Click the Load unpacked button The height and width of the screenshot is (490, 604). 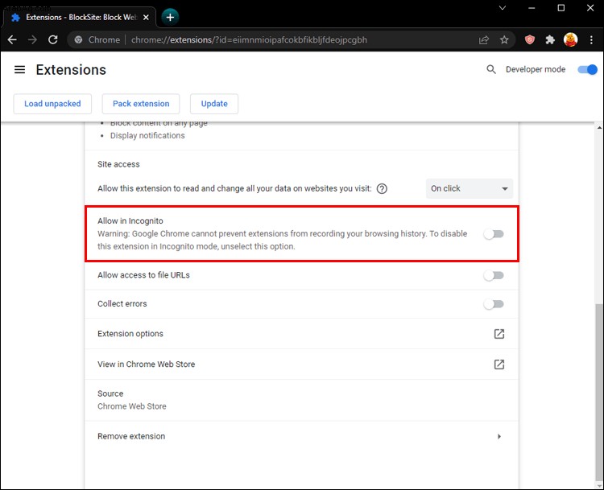(52, 104)
